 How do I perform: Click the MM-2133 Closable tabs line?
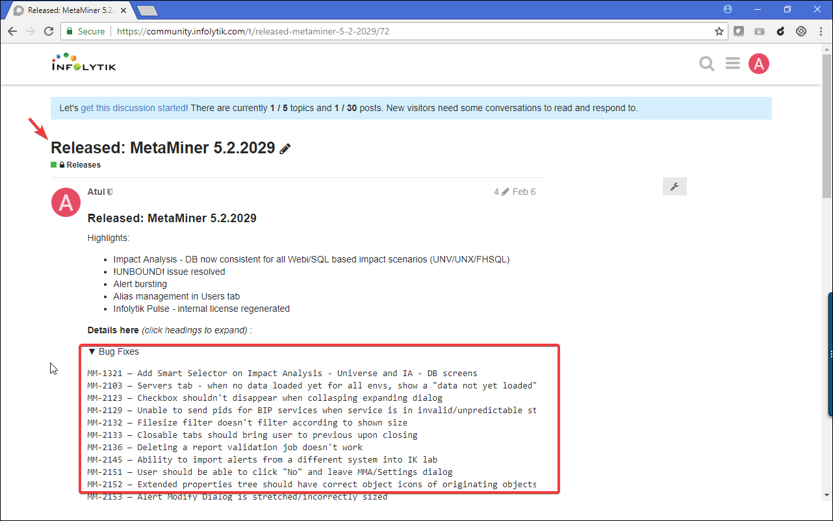point(253,435)
